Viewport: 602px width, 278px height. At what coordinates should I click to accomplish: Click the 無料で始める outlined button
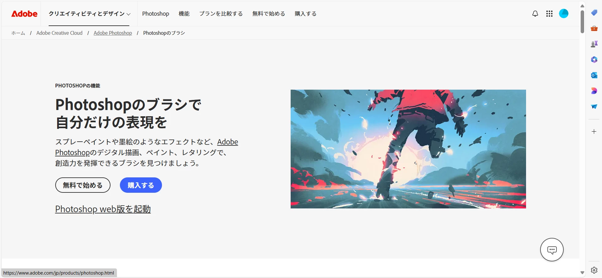point(83,185)
